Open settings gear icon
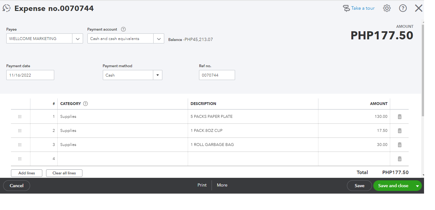 pyautogui.click(x=387, y=8)
